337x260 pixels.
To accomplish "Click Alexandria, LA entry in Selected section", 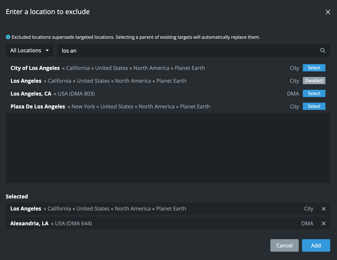I will coord(168,224).
